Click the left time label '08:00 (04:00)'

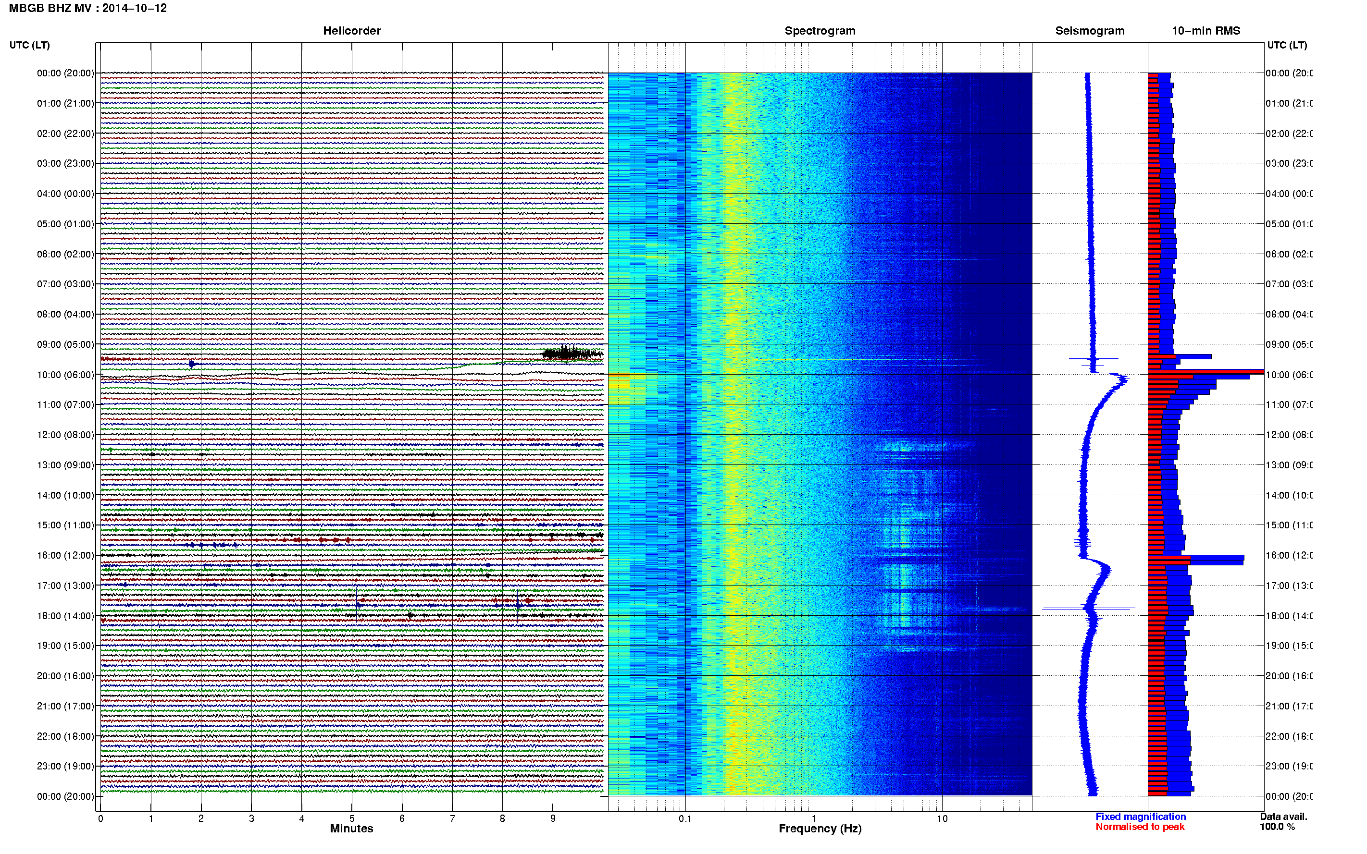(x=65, y=315)
